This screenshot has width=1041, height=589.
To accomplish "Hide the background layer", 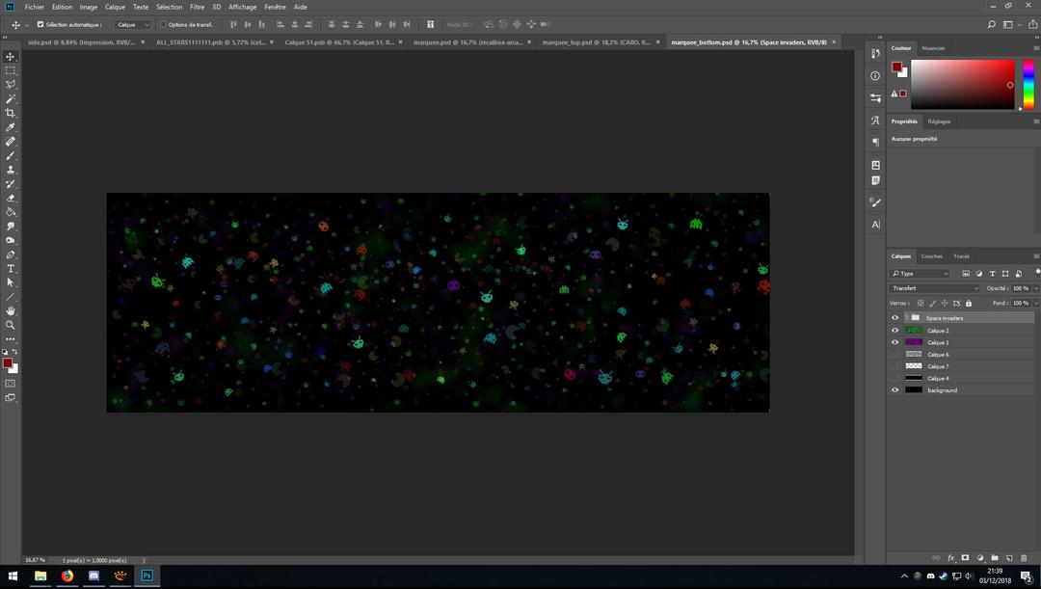I will point(894,389).
